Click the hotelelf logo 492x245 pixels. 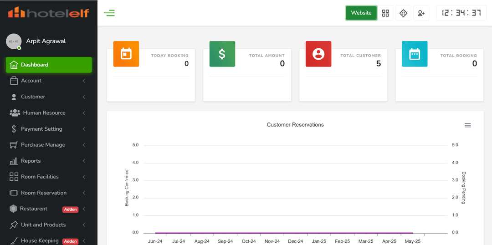pos(49,13)
